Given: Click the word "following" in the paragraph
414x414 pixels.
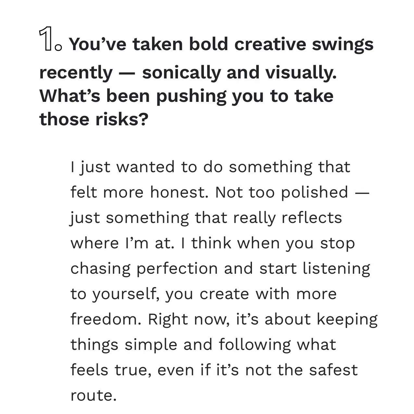Looking at the screenshot, I should [255, 345].
